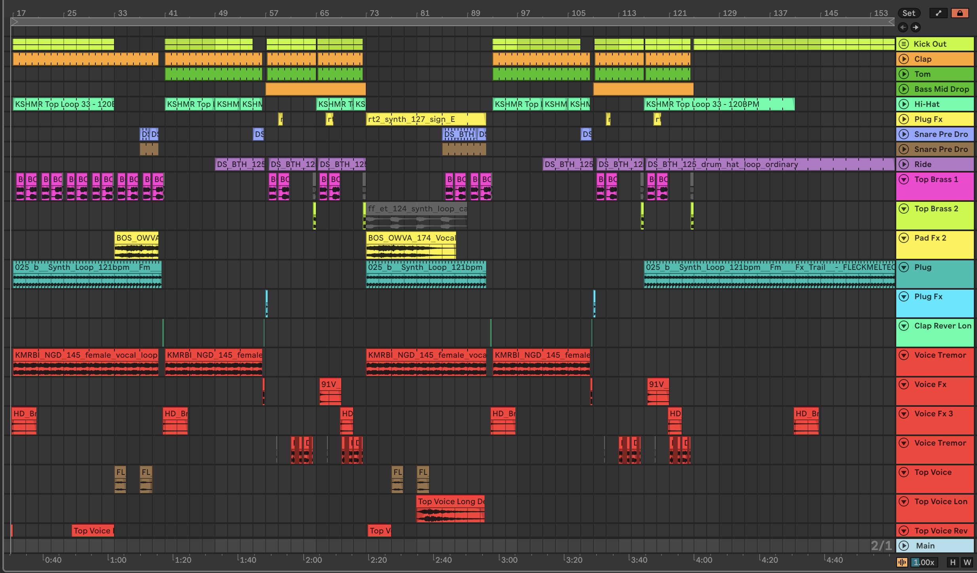The image size is (977, 573).
Task: Click the Set locator button
Action: coord(909,13)
